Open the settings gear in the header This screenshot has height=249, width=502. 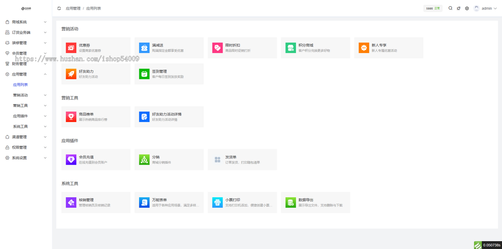[467, 8]
